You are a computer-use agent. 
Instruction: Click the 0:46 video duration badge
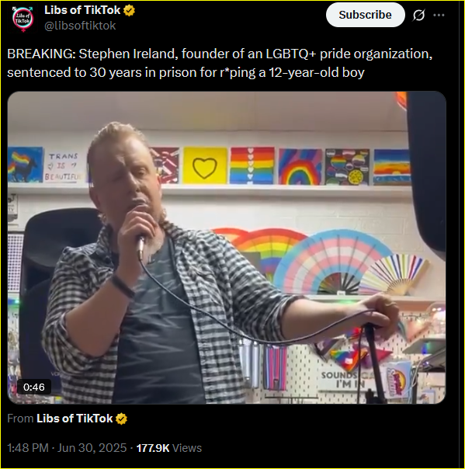pyautogui.click(x=34, y=387)
